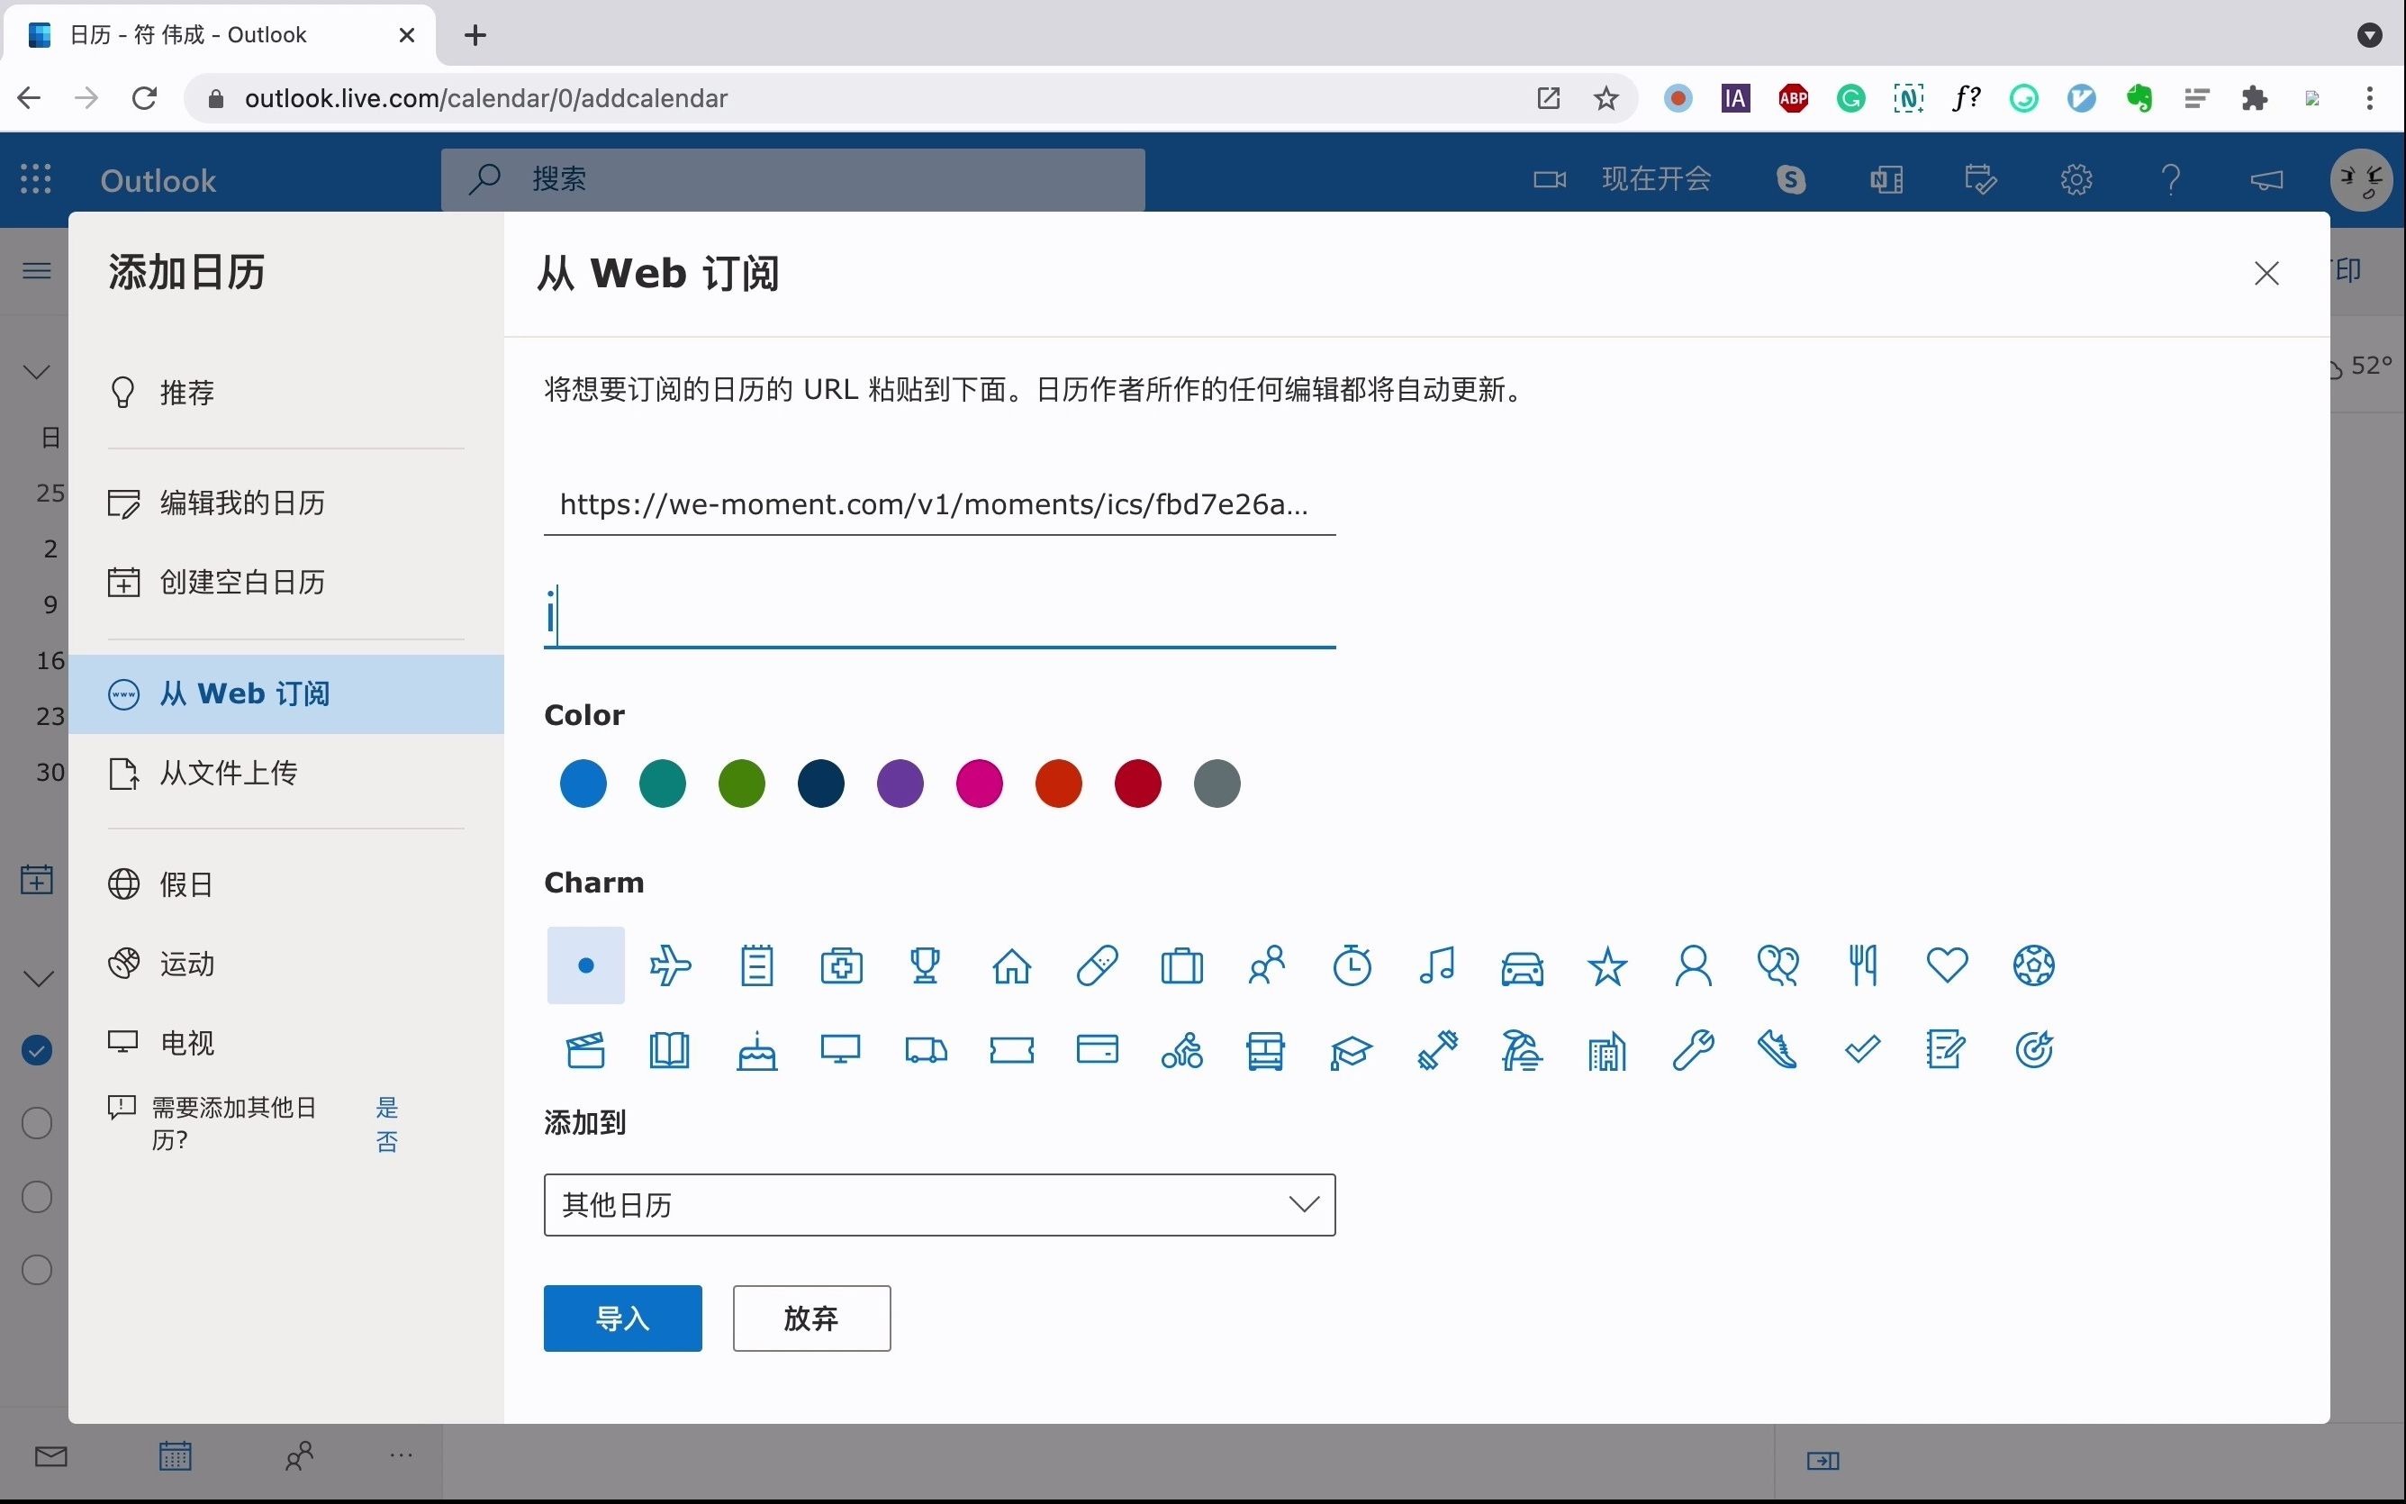Screen dimensions: 2406x1504
Task: Pick the teal color swatch
Action: tap(662, 783)
